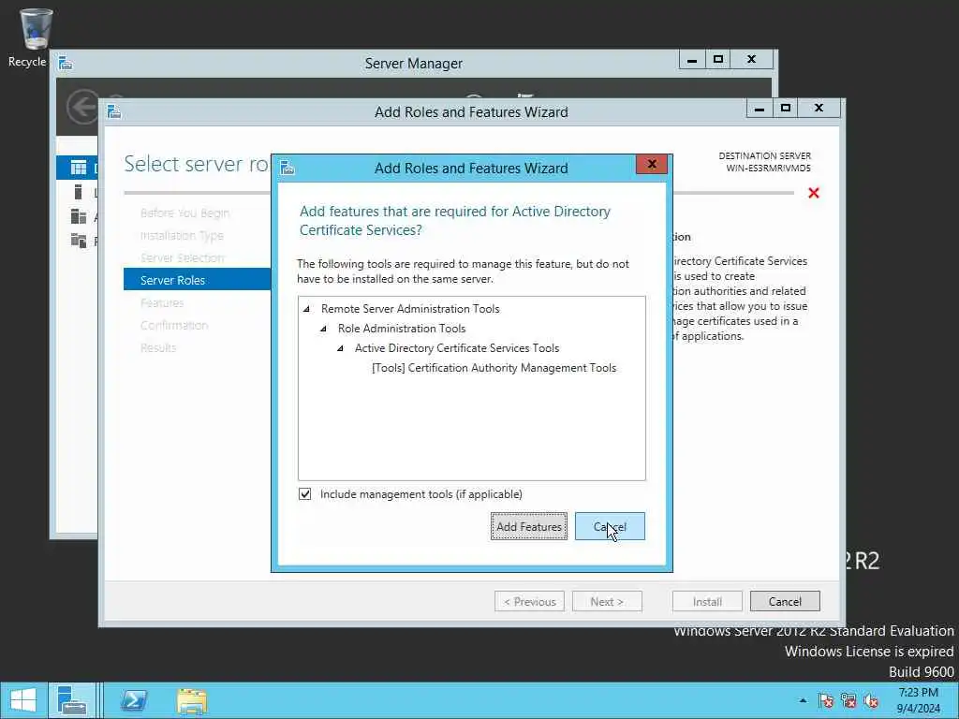Click the Next button in wizard
The image size is (959, 719).
point(607,602)
